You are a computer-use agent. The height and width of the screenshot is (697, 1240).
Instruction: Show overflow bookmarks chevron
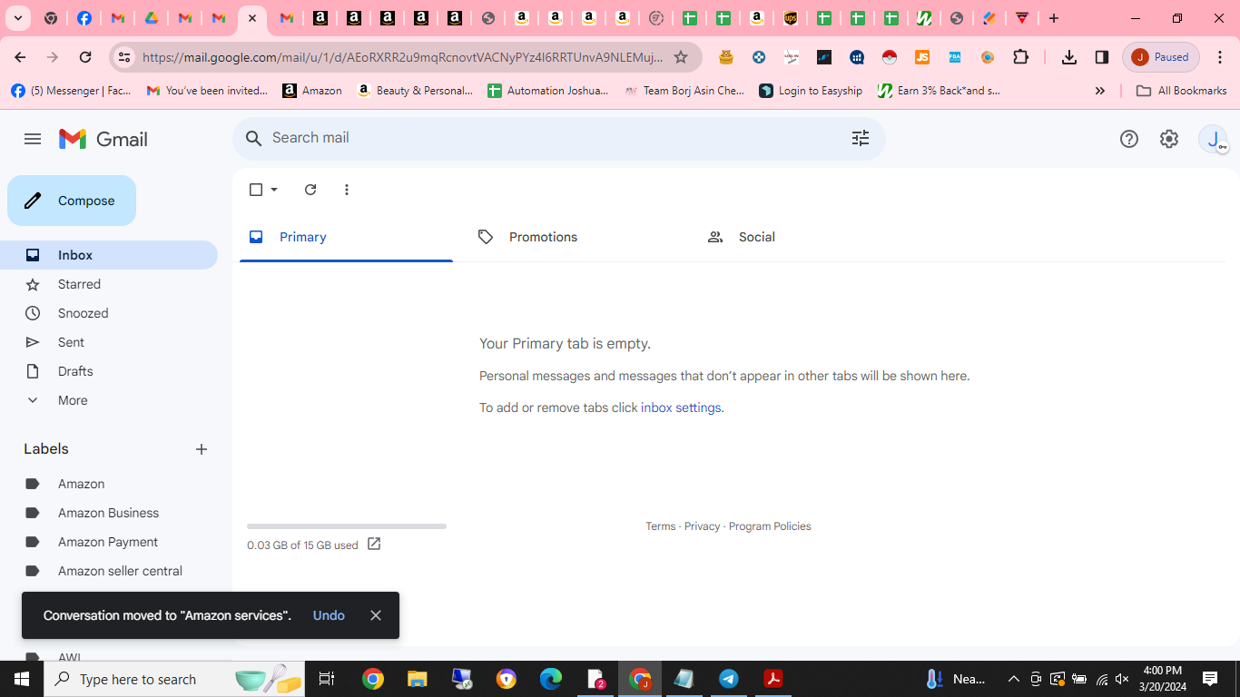(1100, 91)
